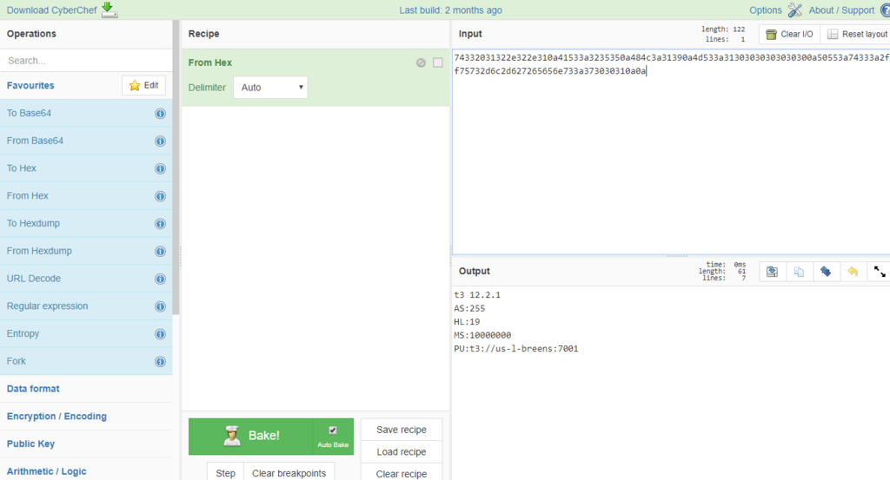Expand the Data format category
This screenshot has height=480, width=890.
[86, 389]
